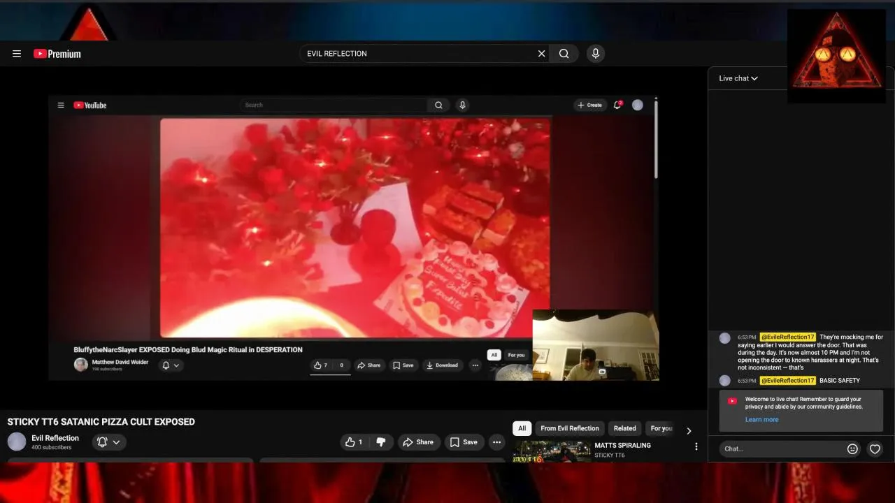The width and height of the screenshot is (895, 503).
Task: Expand the Live chat dropdown
Action: click(x=738, y=78)
